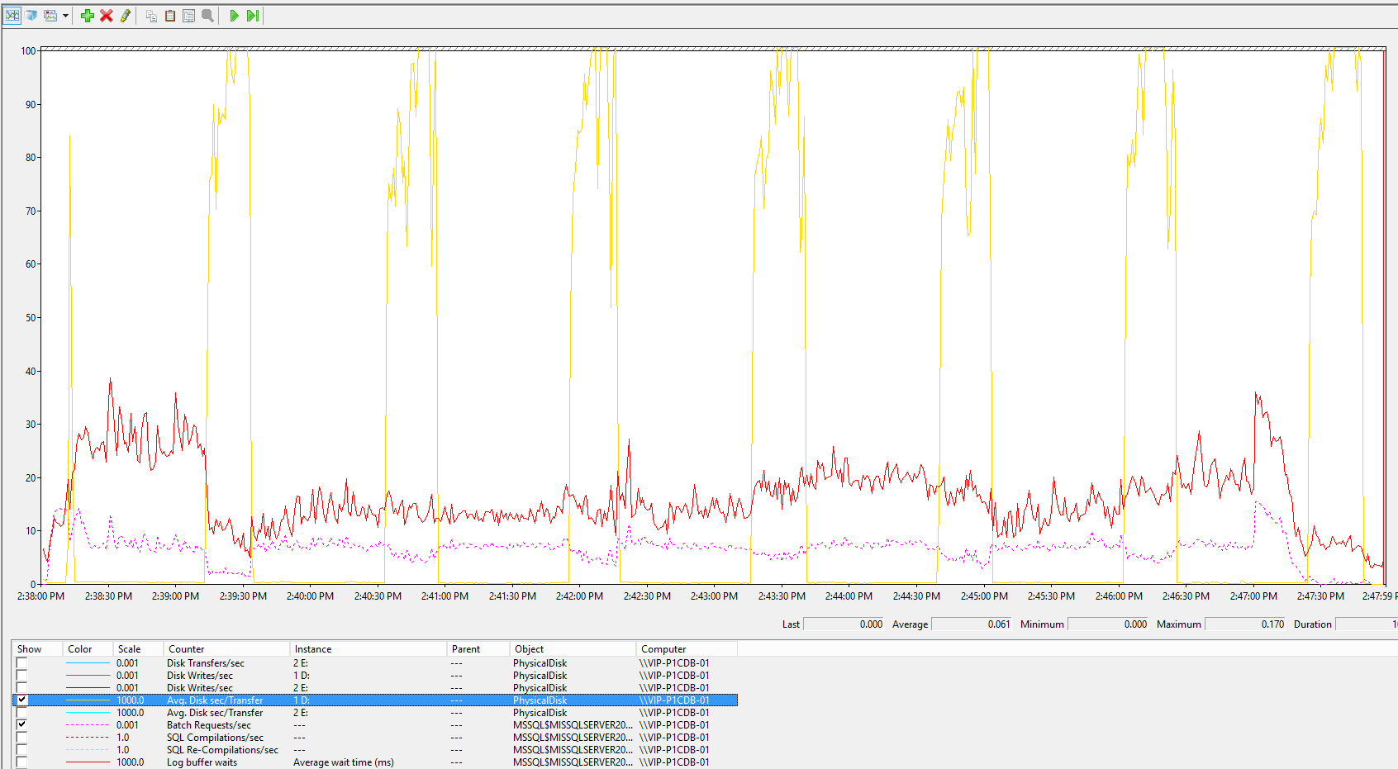
Task: Click the blue color line for Disk Transfers/sec
Action: point(88,663)
